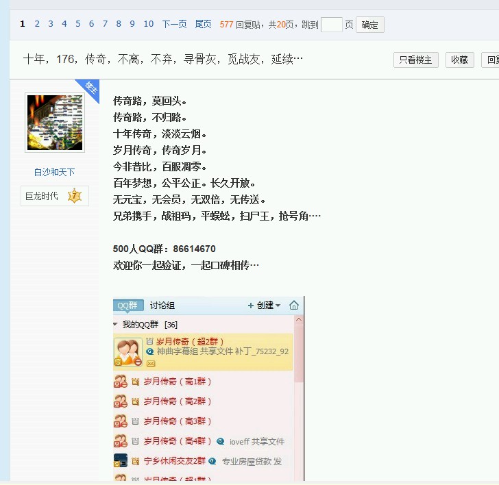The image size is (499, 485).
Task: Click the home icon in QQ group panel
Action: [x=294, y=306]
